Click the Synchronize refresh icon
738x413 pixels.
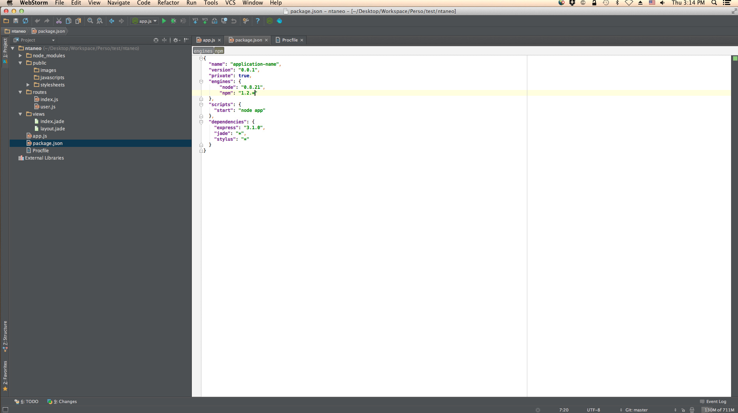(x=25, y=21)
